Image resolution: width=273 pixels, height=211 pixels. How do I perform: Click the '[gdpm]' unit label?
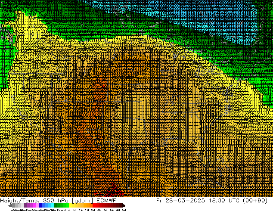pyautogui.click(x=83, y=201)
